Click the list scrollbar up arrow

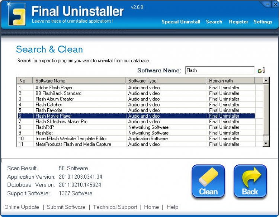[x=266, y=81]
